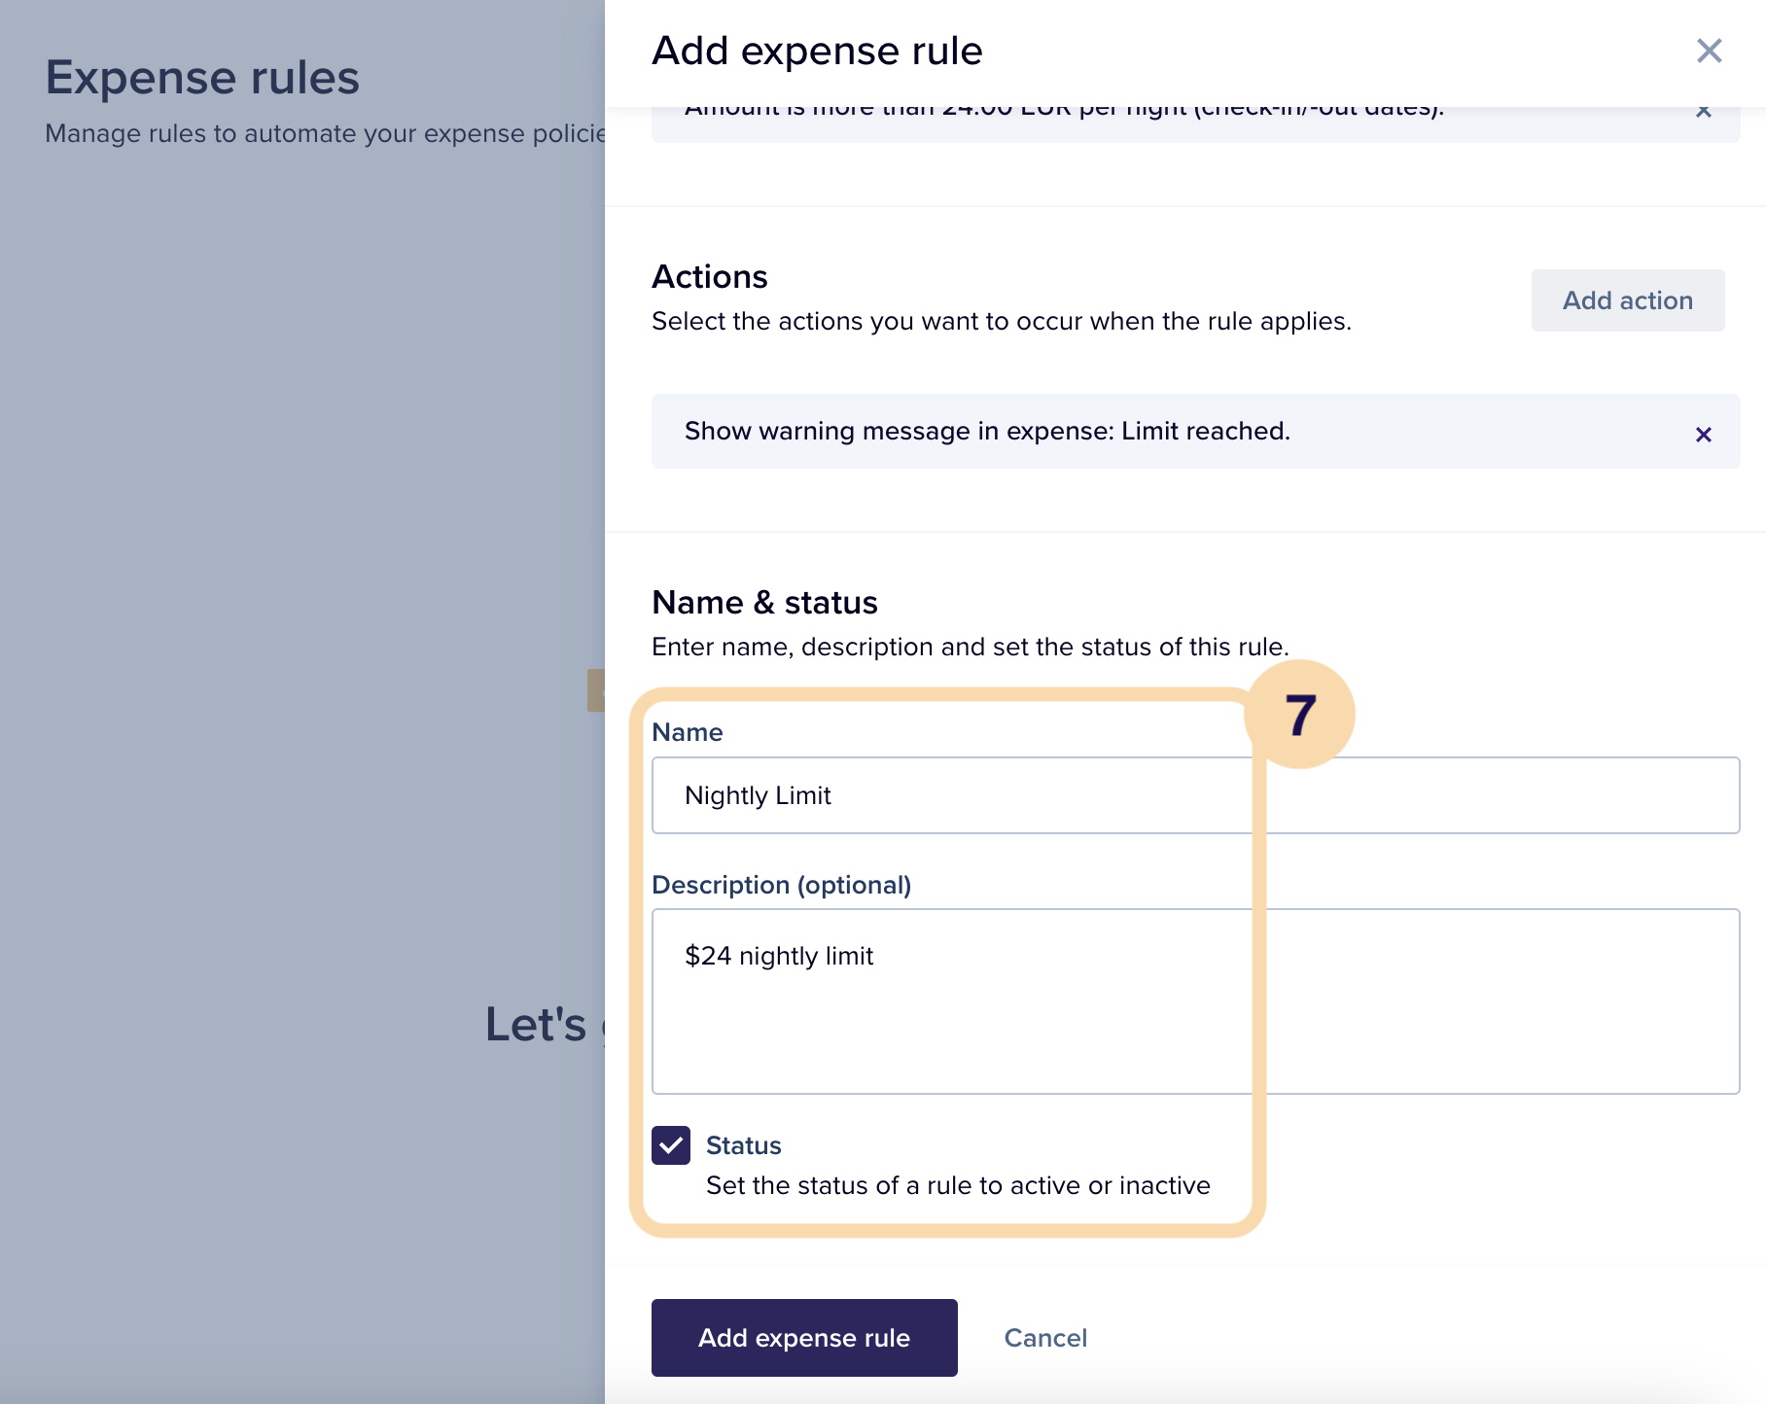
Task: Click the Name field label
Action: click(687, 732)
